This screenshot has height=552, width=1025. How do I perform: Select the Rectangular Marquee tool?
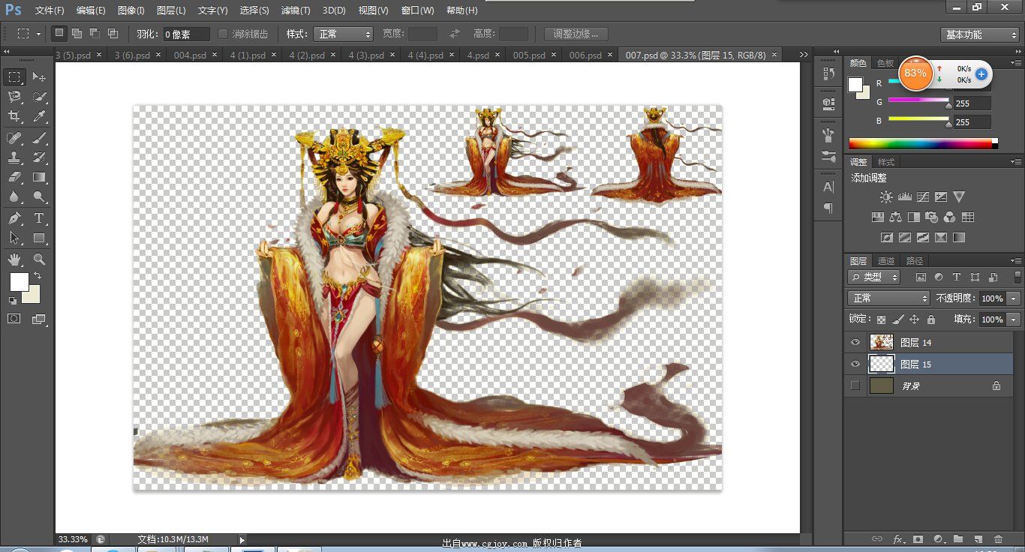(14, 77)
